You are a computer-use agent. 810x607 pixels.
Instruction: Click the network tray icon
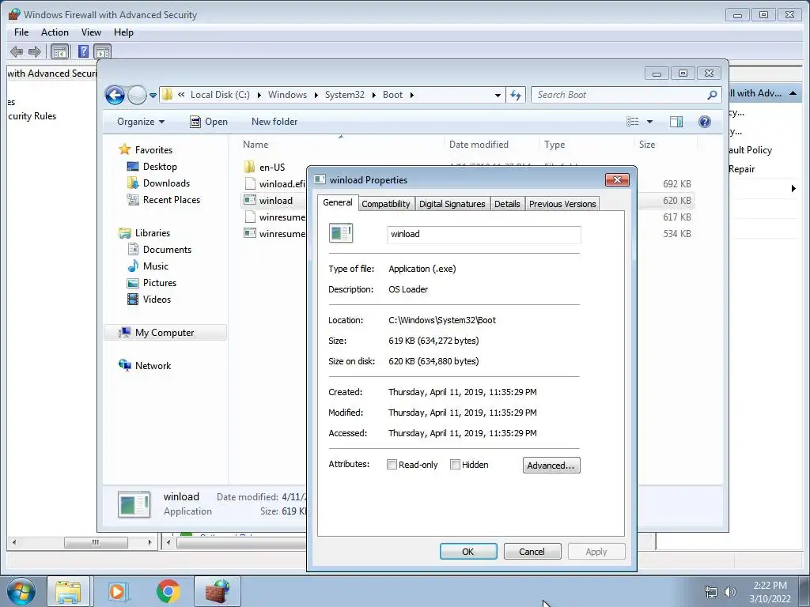click(x=711, y=592)
